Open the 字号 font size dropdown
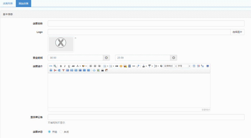Screen dimensions: 251x138 click(x=184, y=66)
